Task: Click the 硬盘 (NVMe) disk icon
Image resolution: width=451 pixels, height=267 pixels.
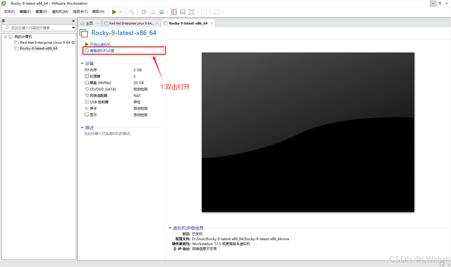Action: coord(87,83)
